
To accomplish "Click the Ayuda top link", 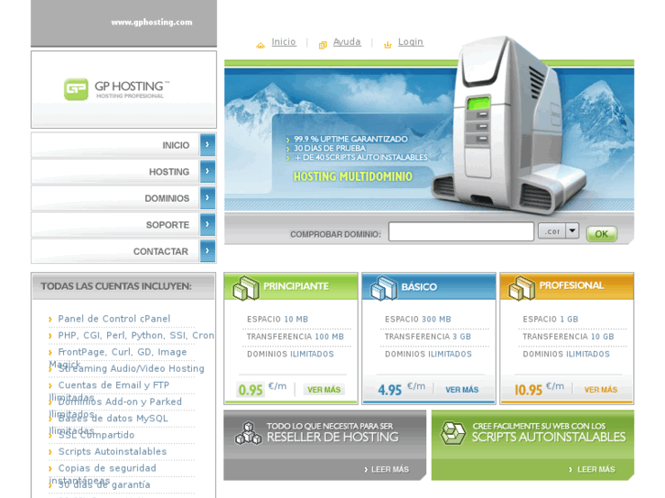I will point(347,41).
